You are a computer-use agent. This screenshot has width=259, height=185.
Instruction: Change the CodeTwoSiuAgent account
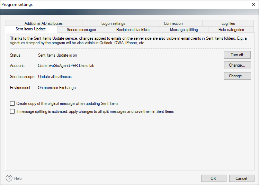coord(238,65)
